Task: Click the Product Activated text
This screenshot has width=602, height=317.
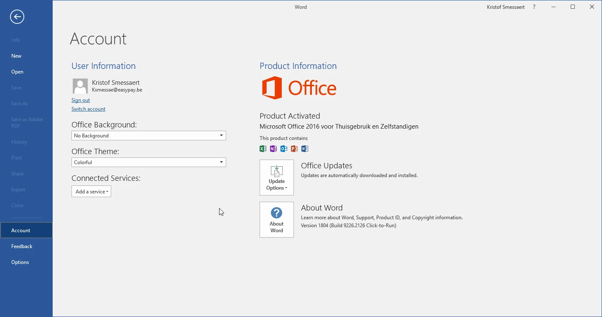Action: (x=290, y=116)
